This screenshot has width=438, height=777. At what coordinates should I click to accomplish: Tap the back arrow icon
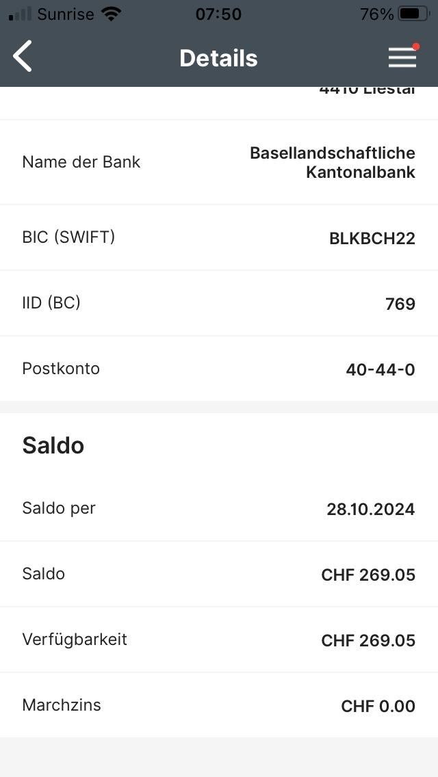point(23,57)
